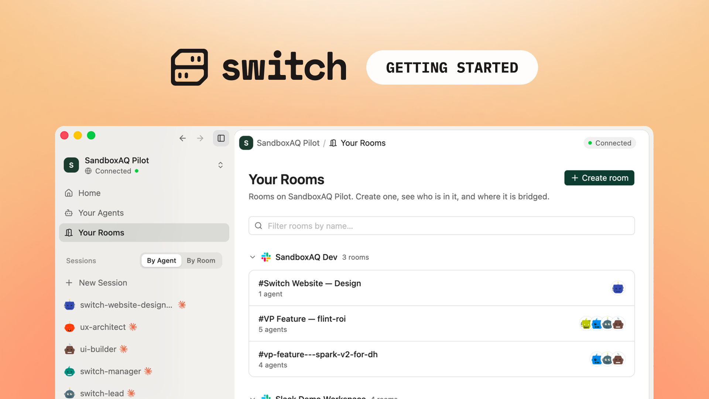Screen dimensions: 709x399
Task: Click the brown avatar beside ui-builder
Action: (69, 349)
